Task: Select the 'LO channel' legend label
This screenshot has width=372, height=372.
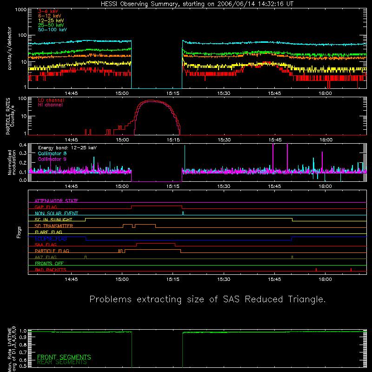Action: 51,100
